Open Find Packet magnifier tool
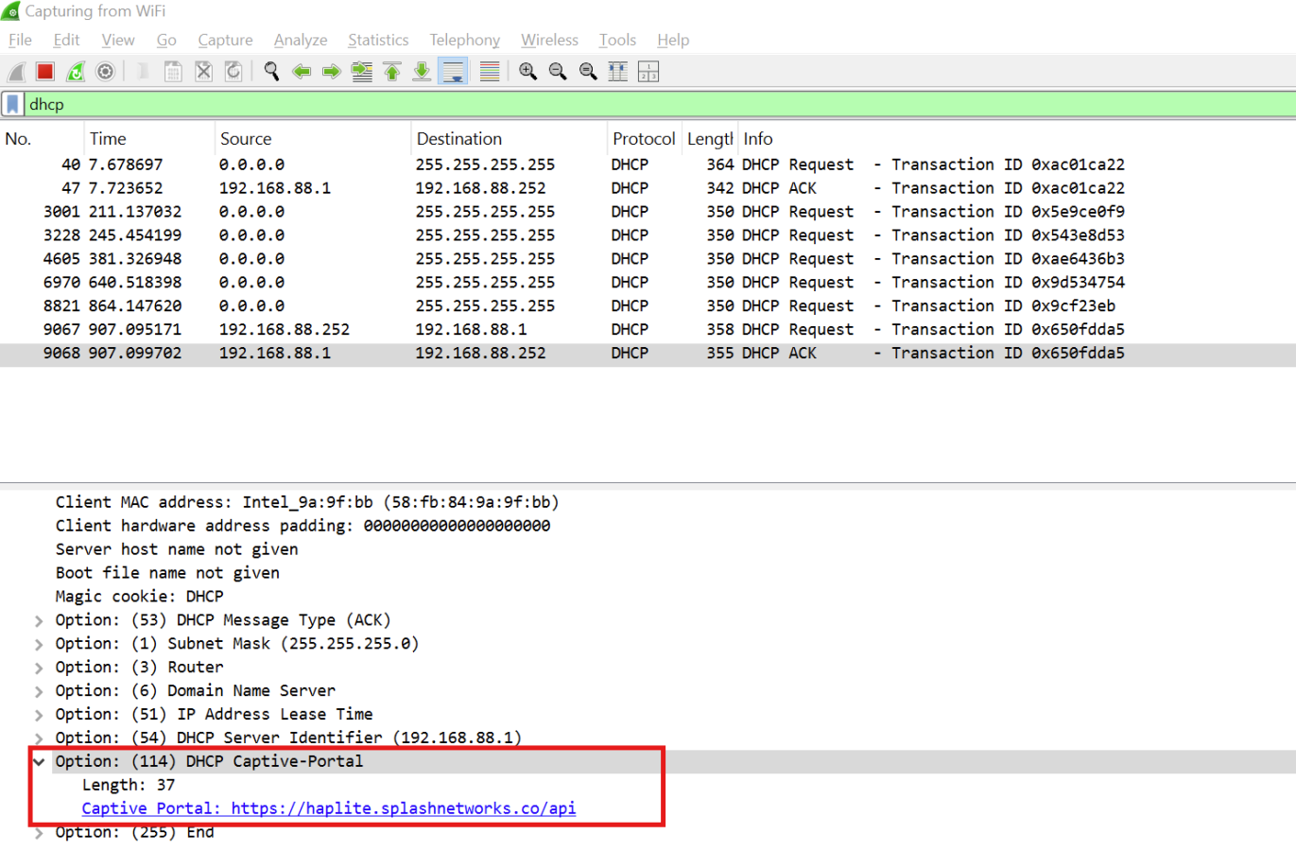 tap(271, 72)
